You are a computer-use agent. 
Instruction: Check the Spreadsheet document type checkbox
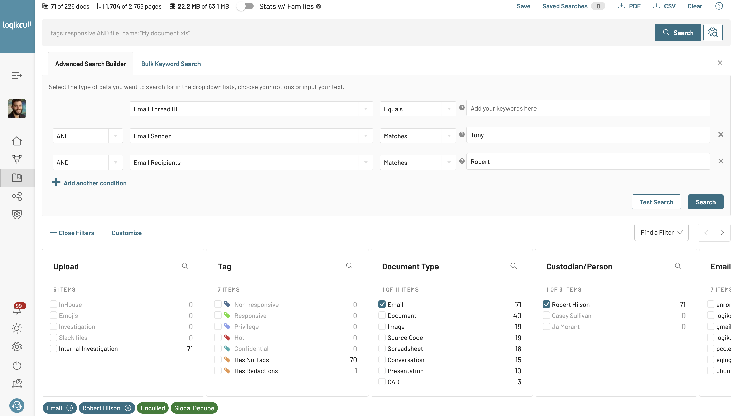(382, 349)
